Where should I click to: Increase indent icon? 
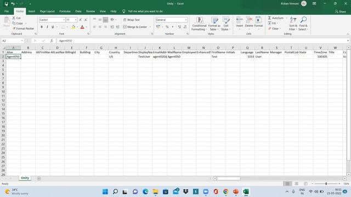117,27
